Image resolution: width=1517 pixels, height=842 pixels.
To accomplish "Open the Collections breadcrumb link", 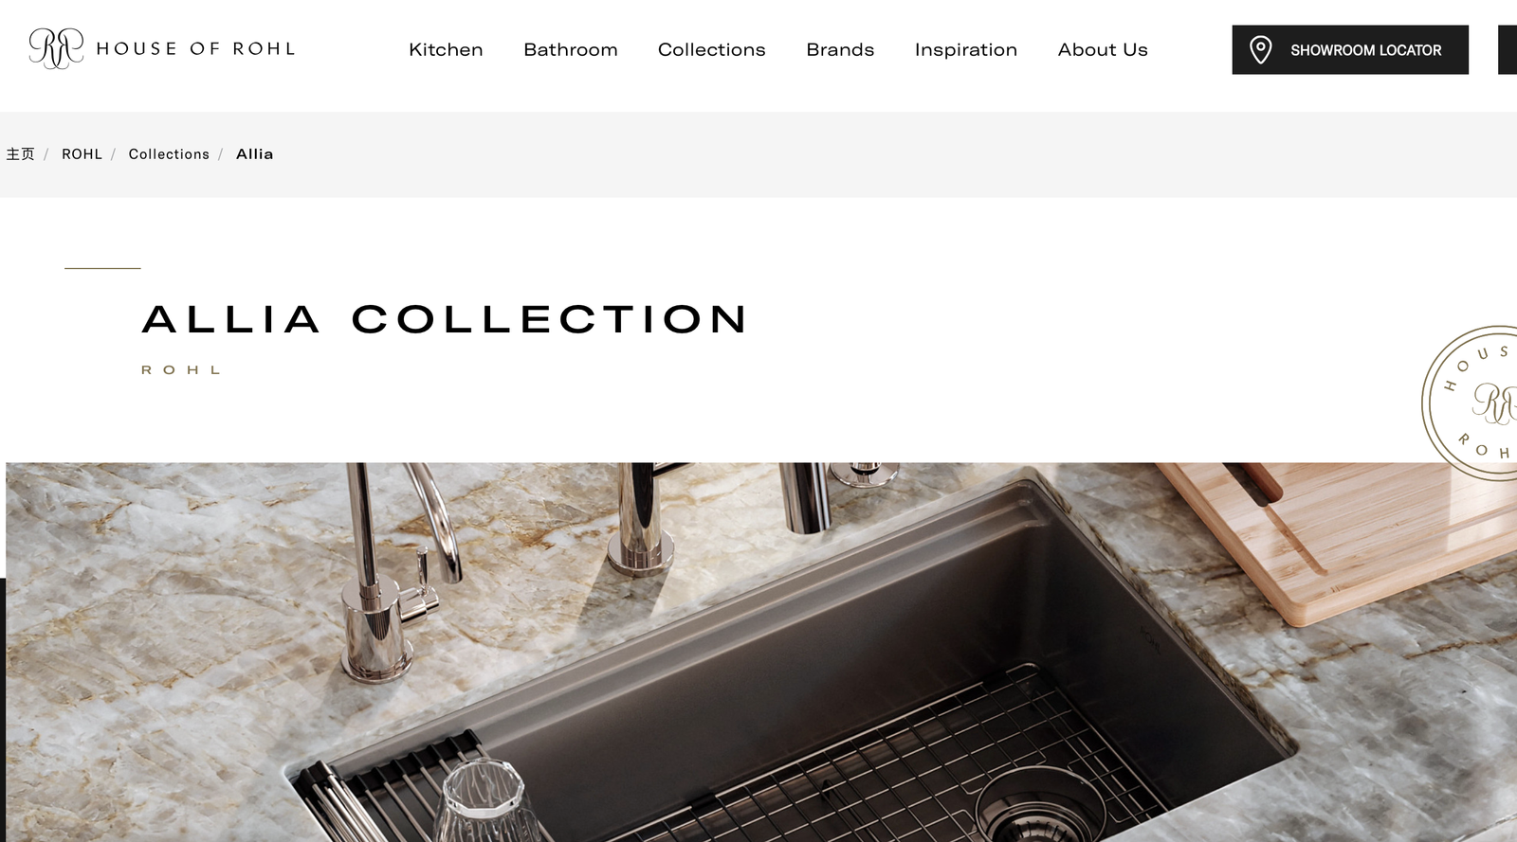I will 169,153.
